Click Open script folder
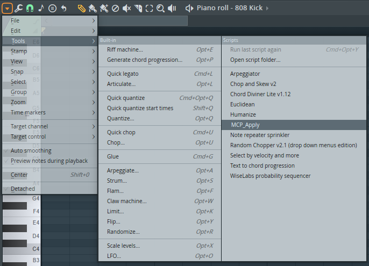The width and height of the screenshot is (369, 266). pos(294,60)
